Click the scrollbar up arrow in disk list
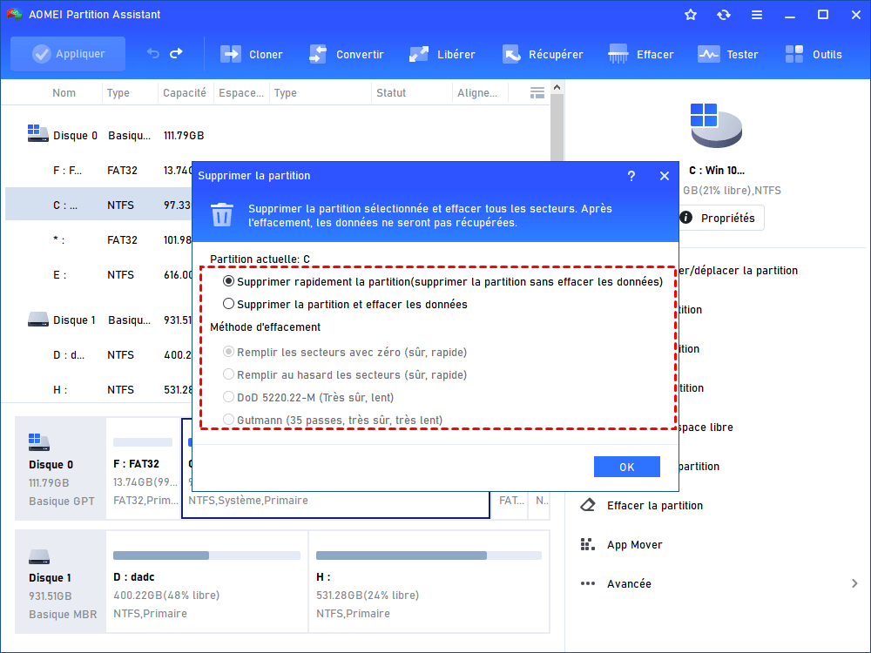Viewport: 871px width, 653px height. (557, 87)
